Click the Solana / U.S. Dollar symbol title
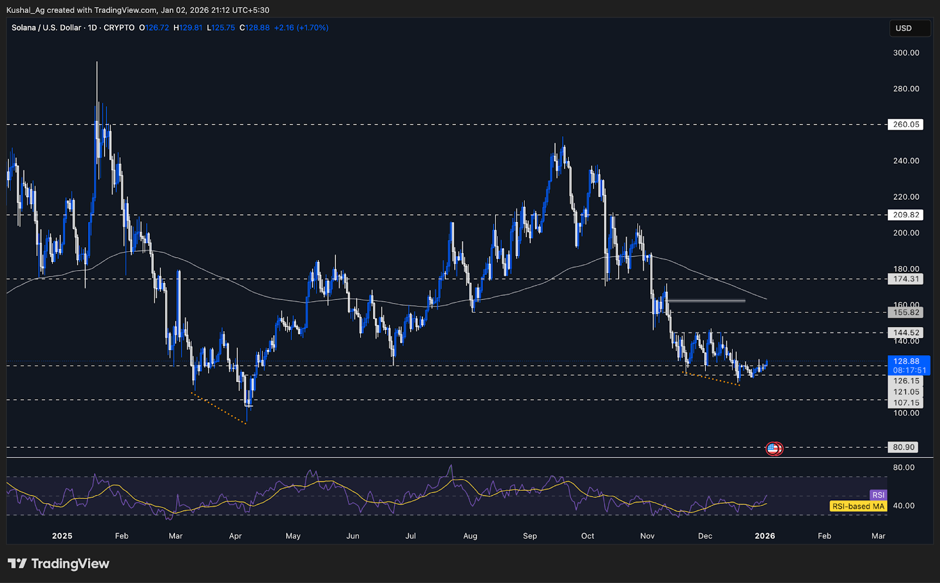The height and width of the screenshot is (583, 940). pyautogui.click(x=46, y=28)
